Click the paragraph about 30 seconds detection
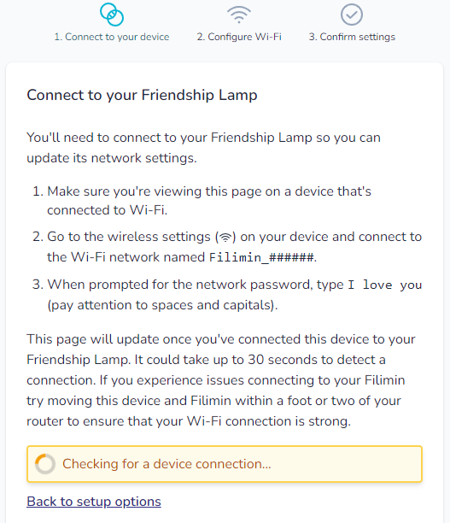Image resolution: width=450 pixels, height=523 pixels. 221,380
